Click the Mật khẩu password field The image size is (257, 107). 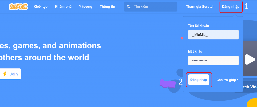(213, 60)
